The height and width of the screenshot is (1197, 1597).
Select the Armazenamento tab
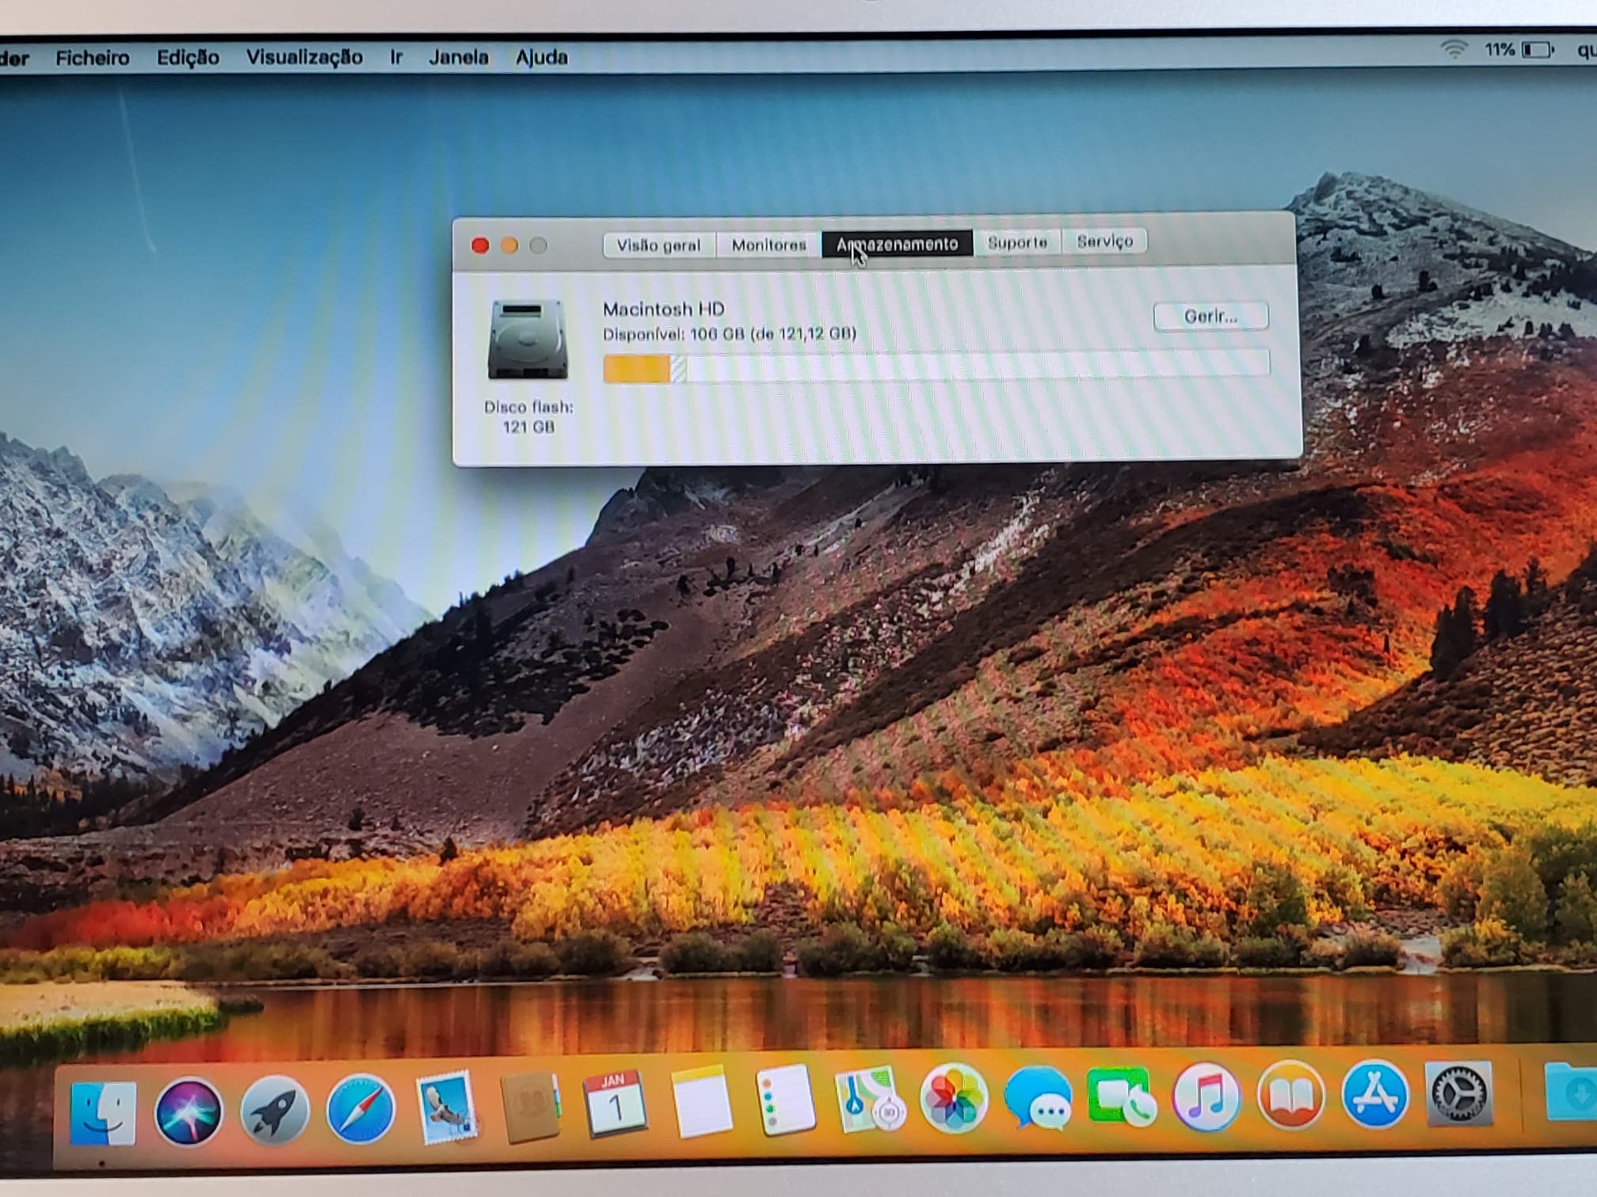(x=898, y=244)
